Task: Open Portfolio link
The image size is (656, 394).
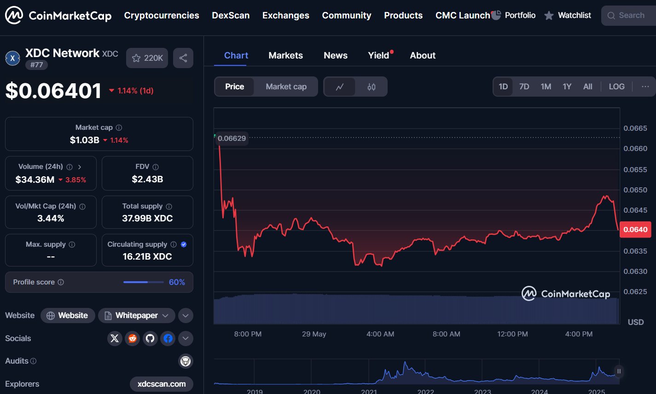Action: [x=514, y=15]
